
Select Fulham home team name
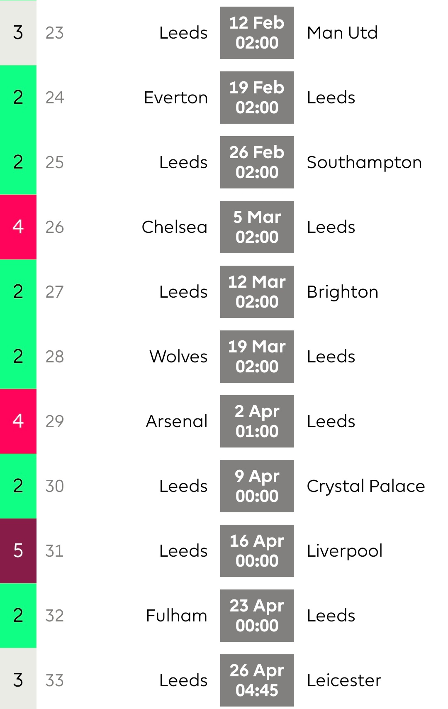(x=177, y=616)
